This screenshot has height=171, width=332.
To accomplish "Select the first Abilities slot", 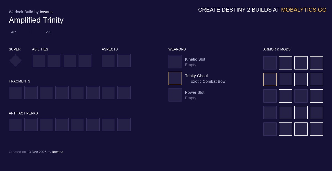I will click(x=39, y=61).
